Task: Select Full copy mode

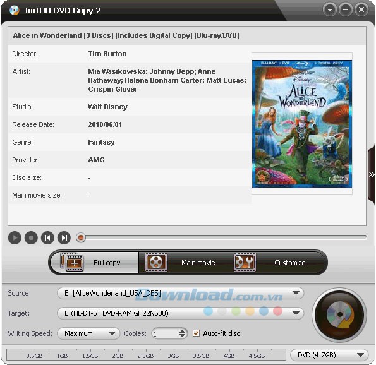Action: (95, 263)
